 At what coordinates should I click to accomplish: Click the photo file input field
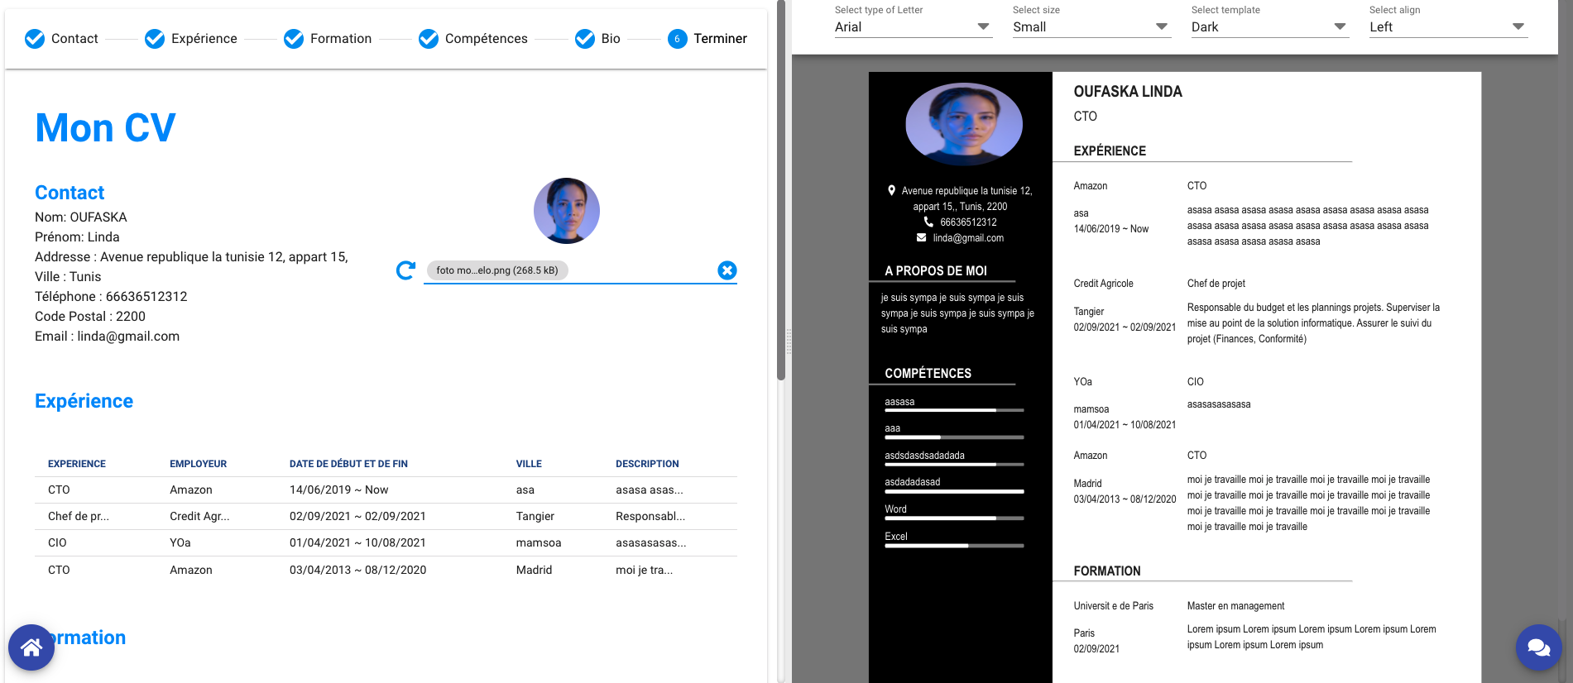(x=580, y=270)
